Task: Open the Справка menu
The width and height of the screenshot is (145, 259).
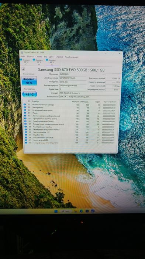Action: point(59,57)
